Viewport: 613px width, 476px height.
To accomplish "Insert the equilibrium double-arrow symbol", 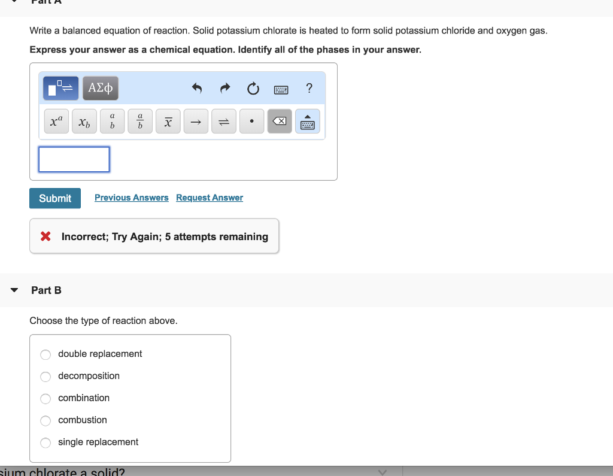I will tap(223, 121).
